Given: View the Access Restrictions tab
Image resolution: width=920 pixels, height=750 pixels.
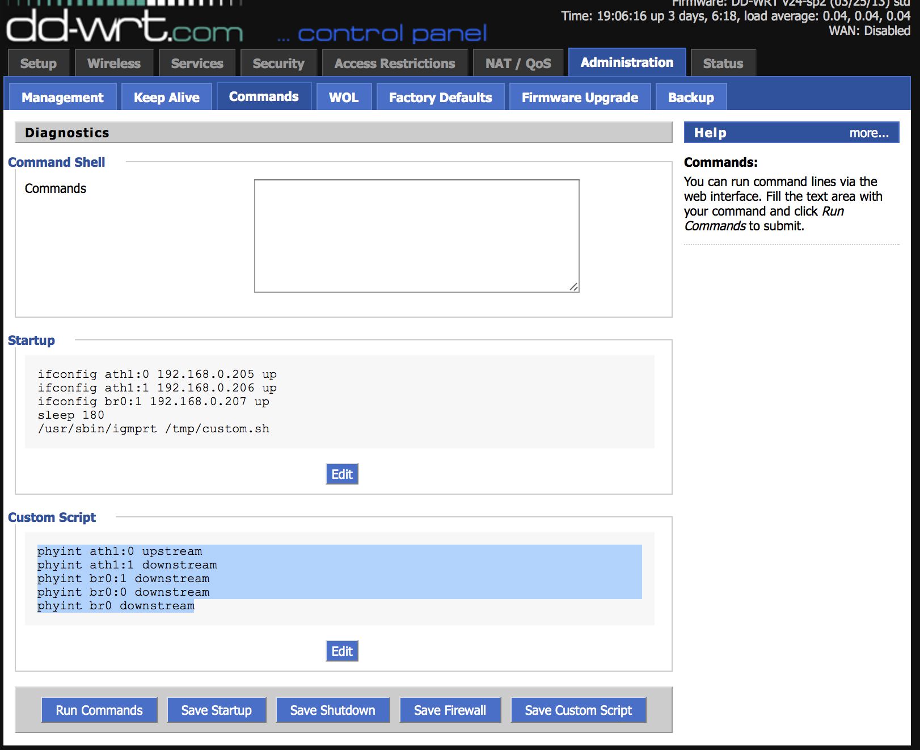Looking at the screenshot, I should pos(394,63).
